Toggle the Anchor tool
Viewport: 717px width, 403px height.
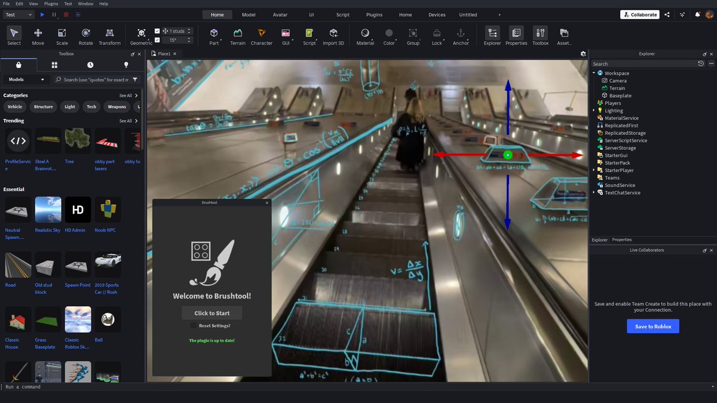click(x=461, y=36)
